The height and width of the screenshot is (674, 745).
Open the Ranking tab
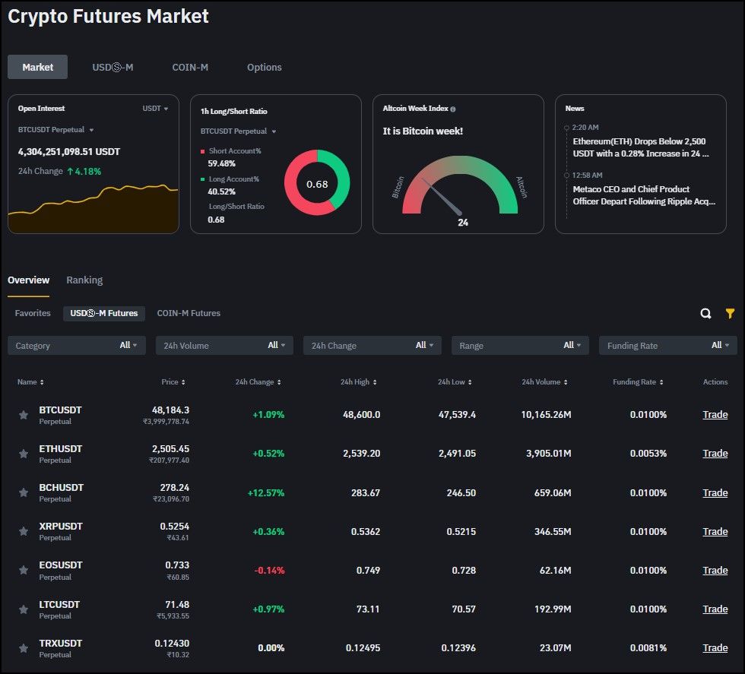click(x=84, y=280)
